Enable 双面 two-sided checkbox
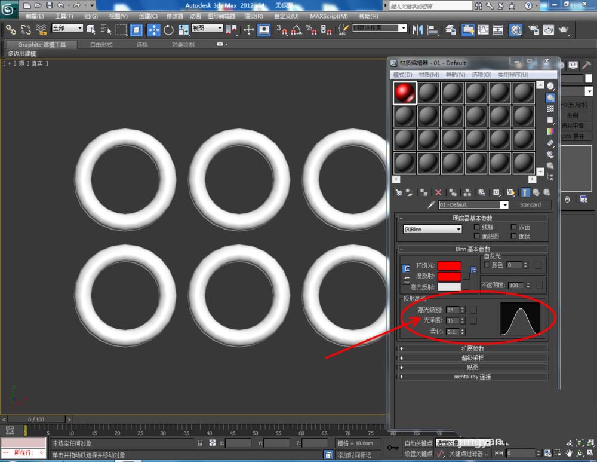 [x=513, y=227]
